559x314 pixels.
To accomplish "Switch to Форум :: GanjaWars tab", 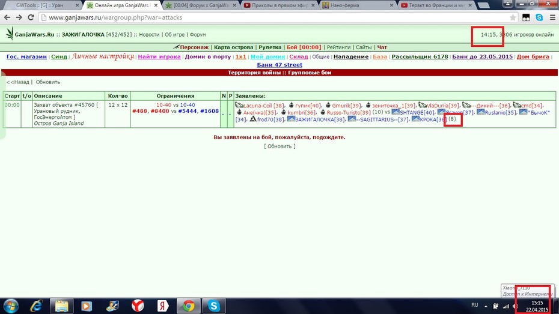I will (x=201, y=5).
